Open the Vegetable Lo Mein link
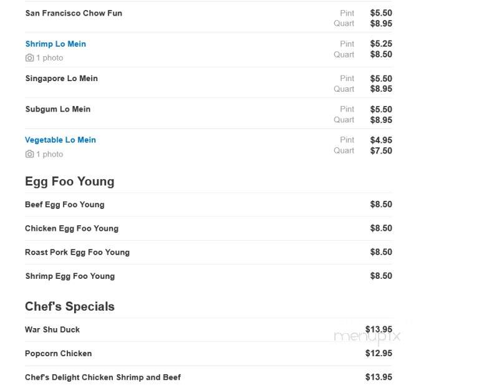 60,140
